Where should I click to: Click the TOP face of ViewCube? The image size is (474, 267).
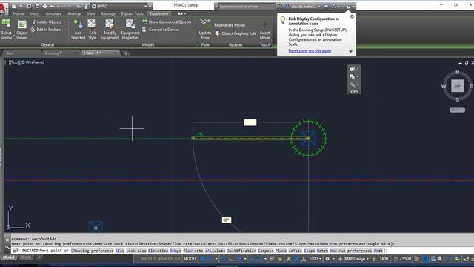[458, 86]
